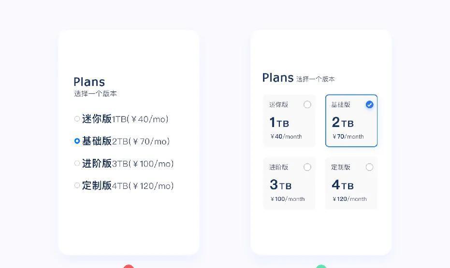The height and width of the screenshot is (268, 450).
Task: Click the green circle icon below right card
Action: pos(321,266)
